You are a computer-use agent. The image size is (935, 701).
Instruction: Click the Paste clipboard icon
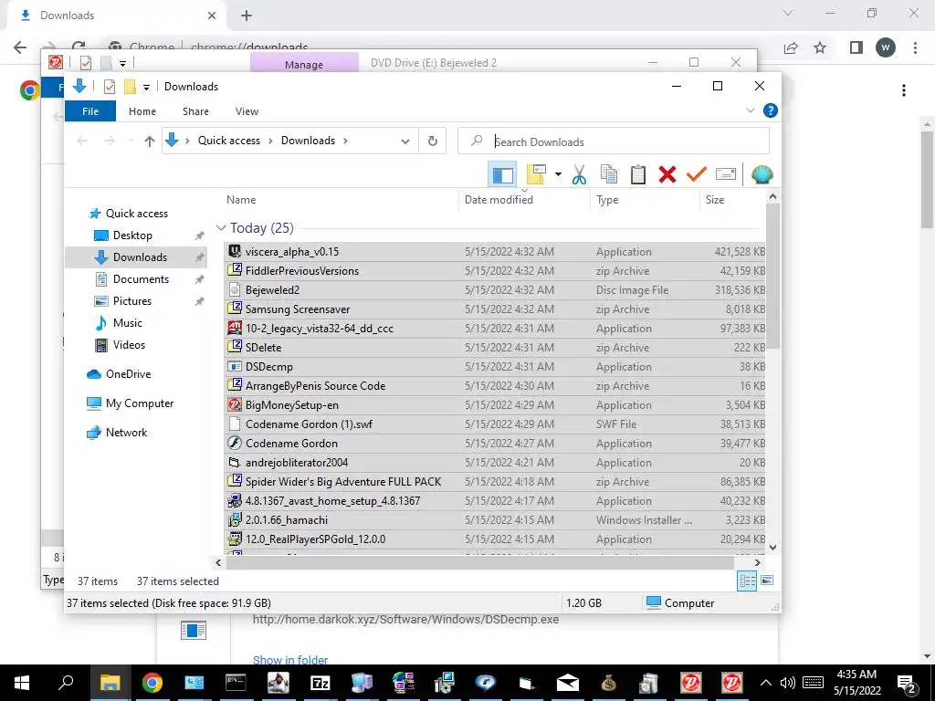638,174
